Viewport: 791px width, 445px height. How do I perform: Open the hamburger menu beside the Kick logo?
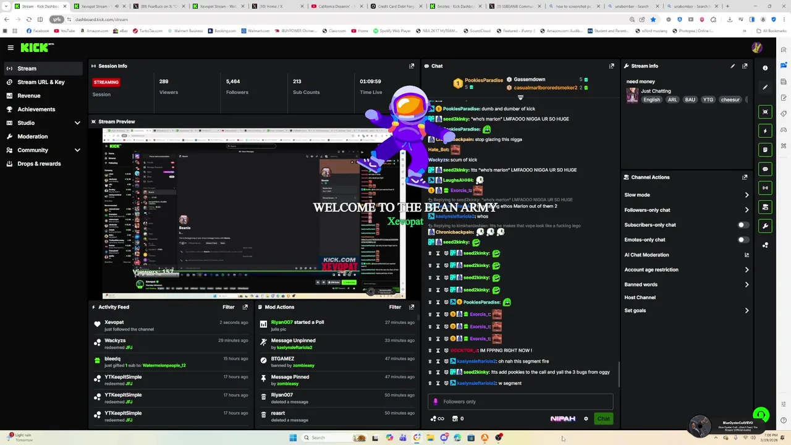click(11, 48)
